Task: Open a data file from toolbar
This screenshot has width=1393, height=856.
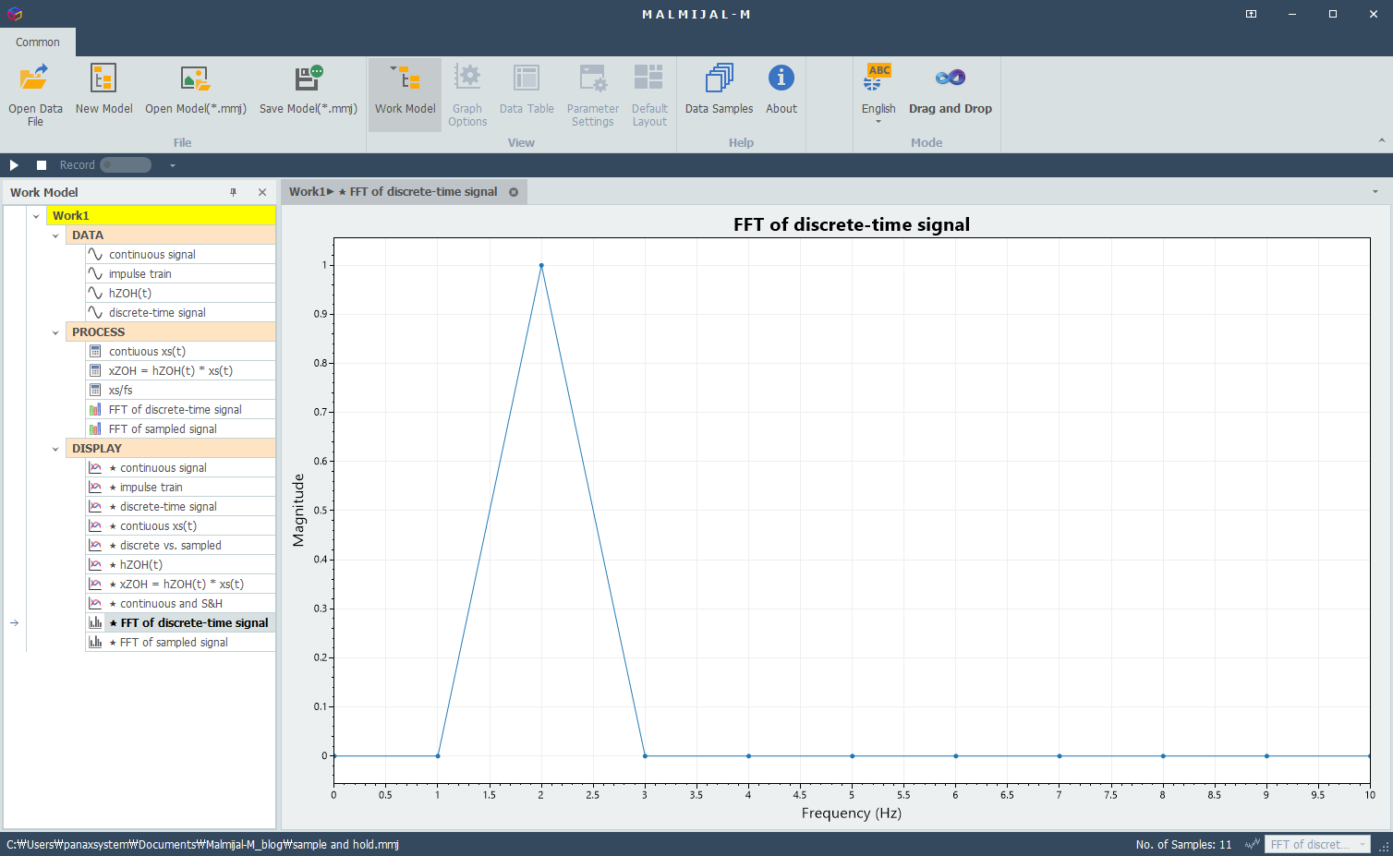Action: click(35, 94)
